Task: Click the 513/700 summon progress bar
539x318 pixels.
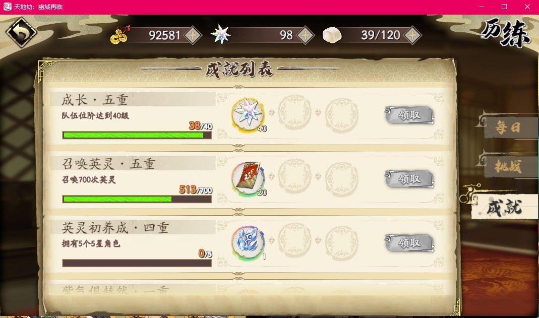Action: coord(137,199)
